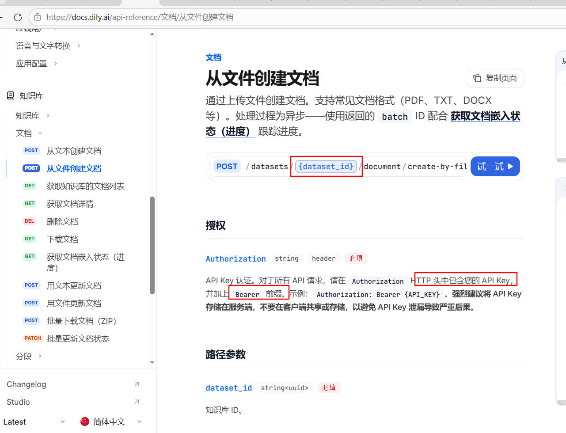The image size is (566, 433).
Task: Click the dataset_id parameter name
Action: coord(229,388)
